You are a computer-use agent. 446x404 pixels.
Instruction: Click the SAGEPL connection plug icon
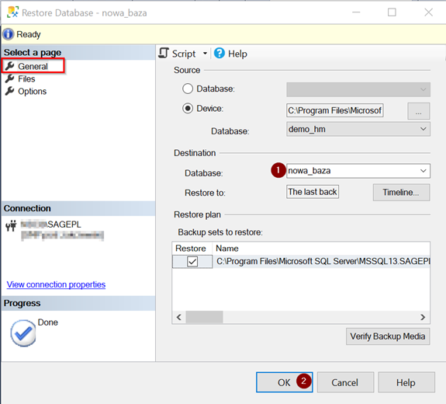11,225
